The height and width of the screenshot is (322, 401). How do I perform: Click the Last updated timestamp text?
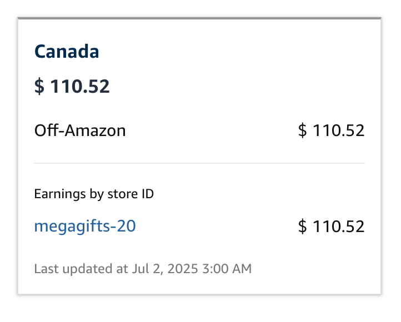click(x=143, y=269)
